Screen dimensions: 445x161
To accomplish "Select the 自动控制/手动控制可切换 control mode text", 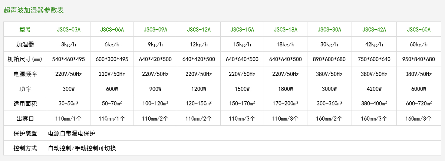I will (x=82, y=148).
